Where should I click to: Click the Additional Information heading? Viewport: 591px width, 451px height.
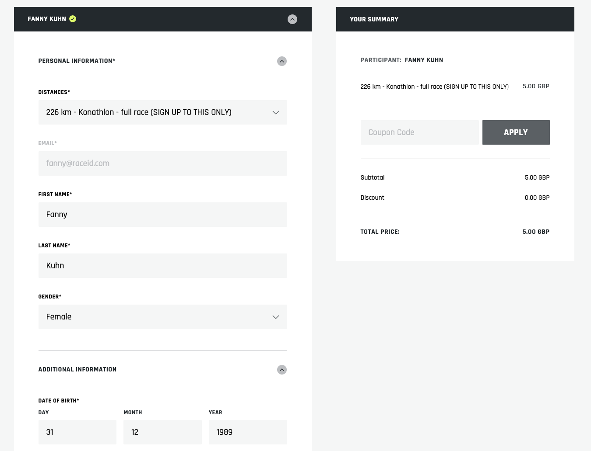coord(77,369)
